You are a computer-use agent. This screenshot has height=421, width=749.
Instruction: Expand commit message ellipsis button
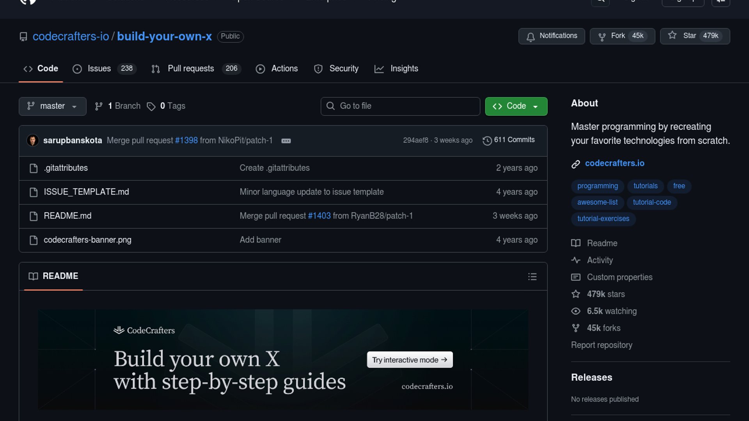286,141
